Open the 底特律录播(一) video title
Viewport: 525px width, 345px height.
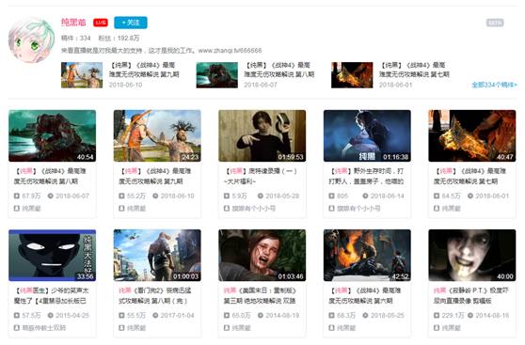click(x=261, y=176)
